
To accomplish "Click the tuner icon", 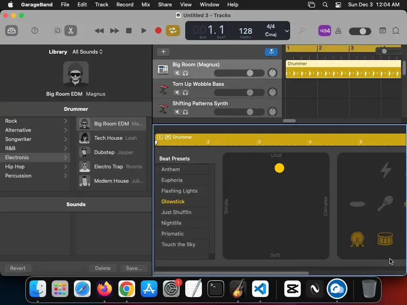I will tap(302, 31).
